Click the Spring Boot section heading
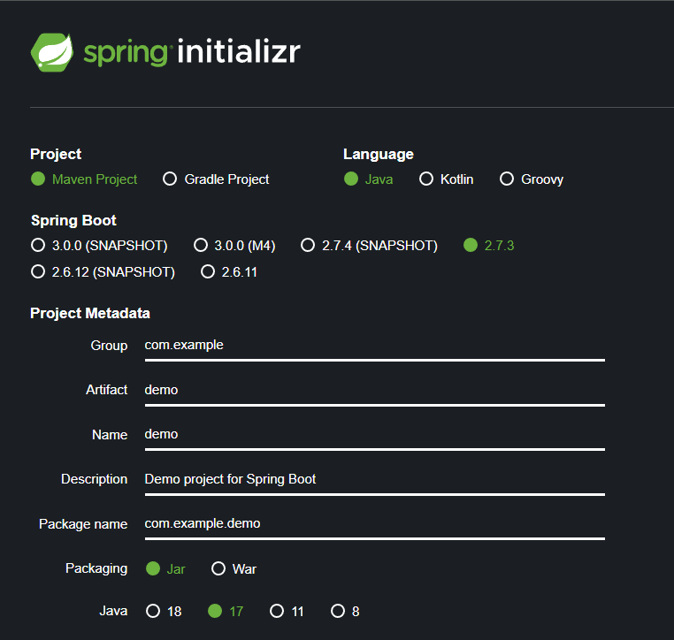The width and height of the screenshot is (674, 640). point(73,220)
